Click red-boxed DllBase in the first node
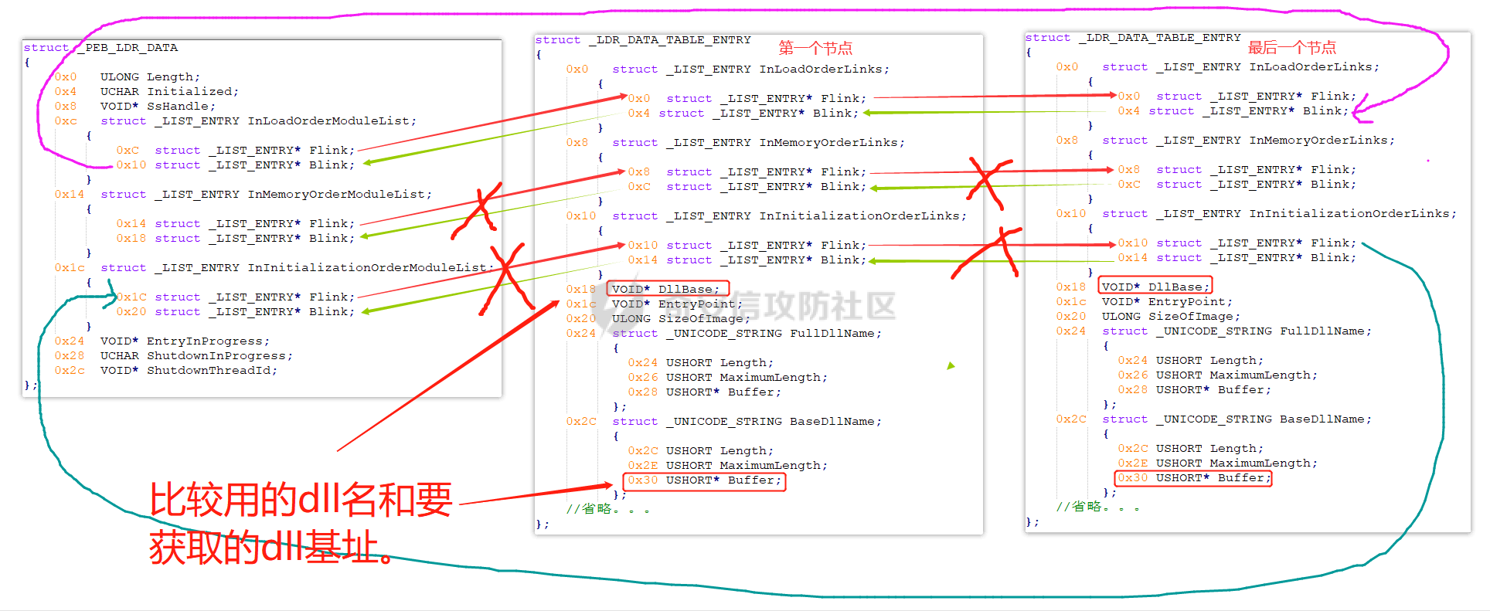The height and width of the screenshot is (611, 1490). pyautogui.click(x=668, y=289)
